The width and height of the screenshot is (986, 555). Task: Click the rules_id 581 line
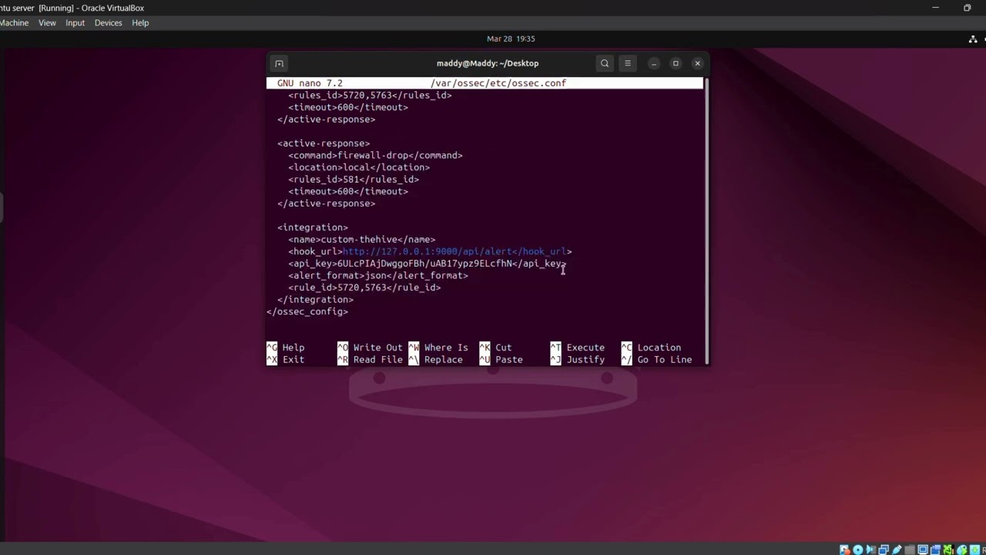pos(354,180)
